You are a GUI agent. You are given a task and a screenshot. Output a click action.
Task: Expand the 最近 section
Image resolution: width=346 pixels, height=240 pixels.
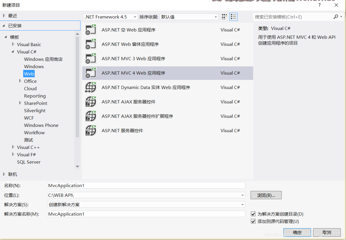tap(4, 16)
